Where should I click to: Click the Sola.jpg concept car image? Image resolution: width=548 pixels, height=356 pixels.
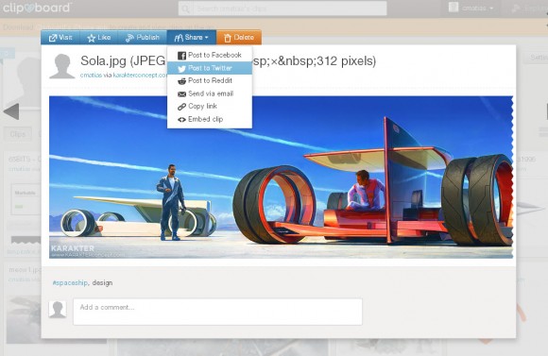click(x=281, y=178)
